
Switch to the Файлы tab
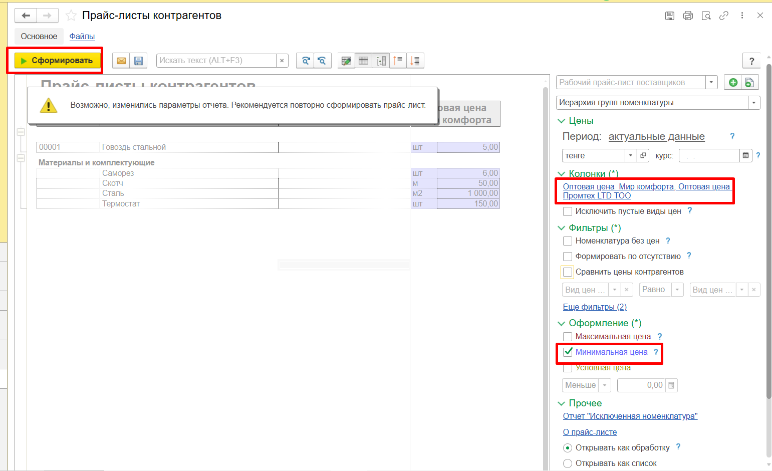pos(82,37)
